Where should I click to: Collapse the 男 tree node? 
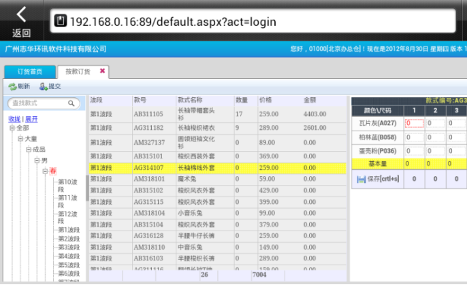click(37, 160)
